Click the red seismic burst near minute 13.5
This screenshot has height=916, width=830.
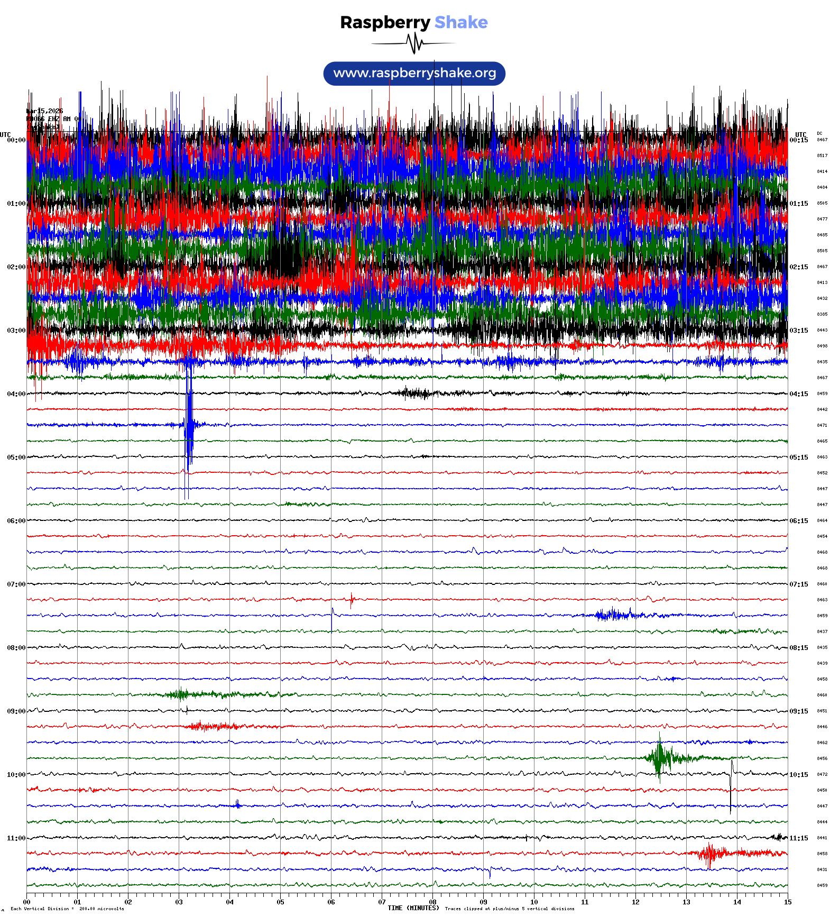pyautogui.click(x=709, y=853)
